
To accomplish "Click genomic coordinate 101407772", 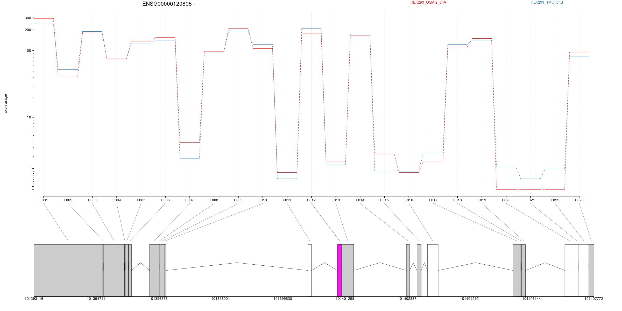I will [594, 299].
